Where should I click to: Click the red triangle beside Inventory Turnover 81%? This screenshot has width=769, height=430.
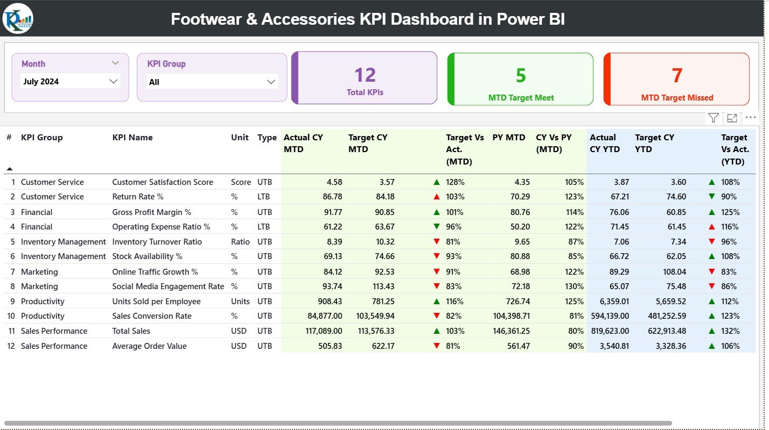pyautogui.click(x=436, y=241)
